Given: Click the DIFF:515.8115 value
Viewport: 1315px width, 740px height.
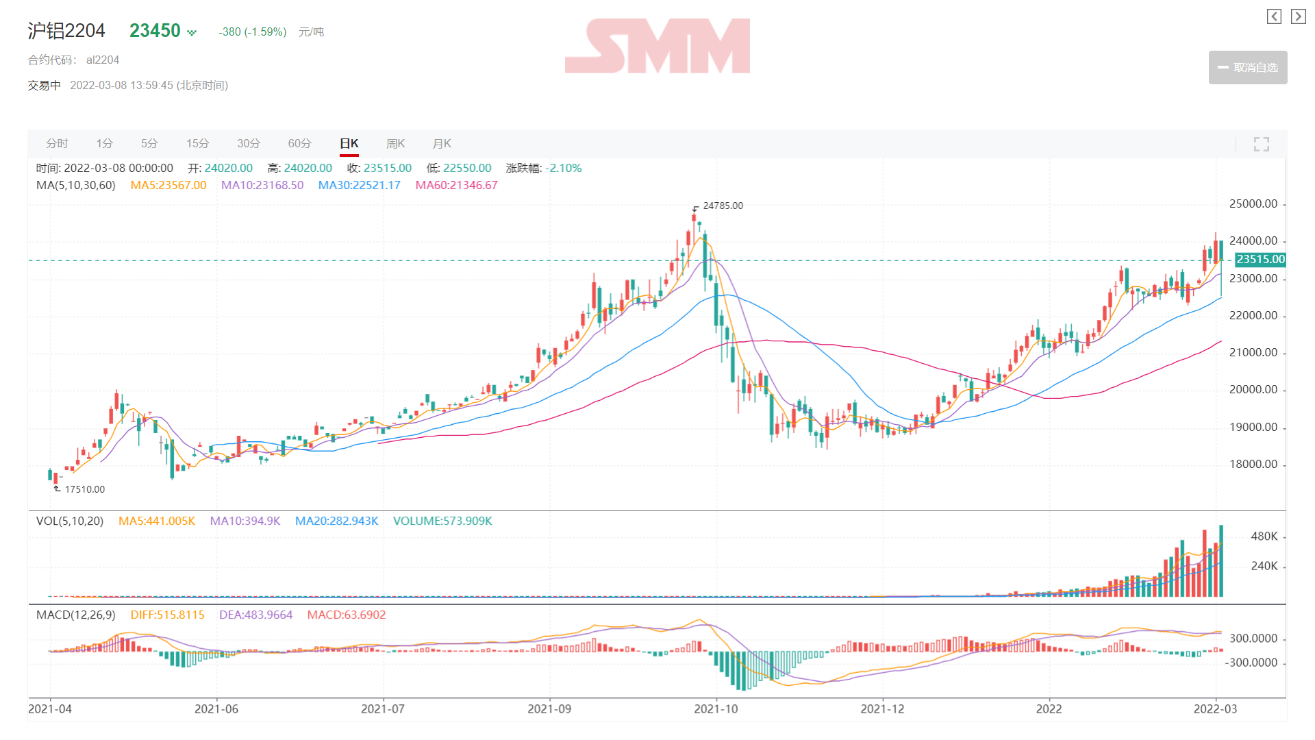Looking at the screenshot, I should tap(168, 615).
